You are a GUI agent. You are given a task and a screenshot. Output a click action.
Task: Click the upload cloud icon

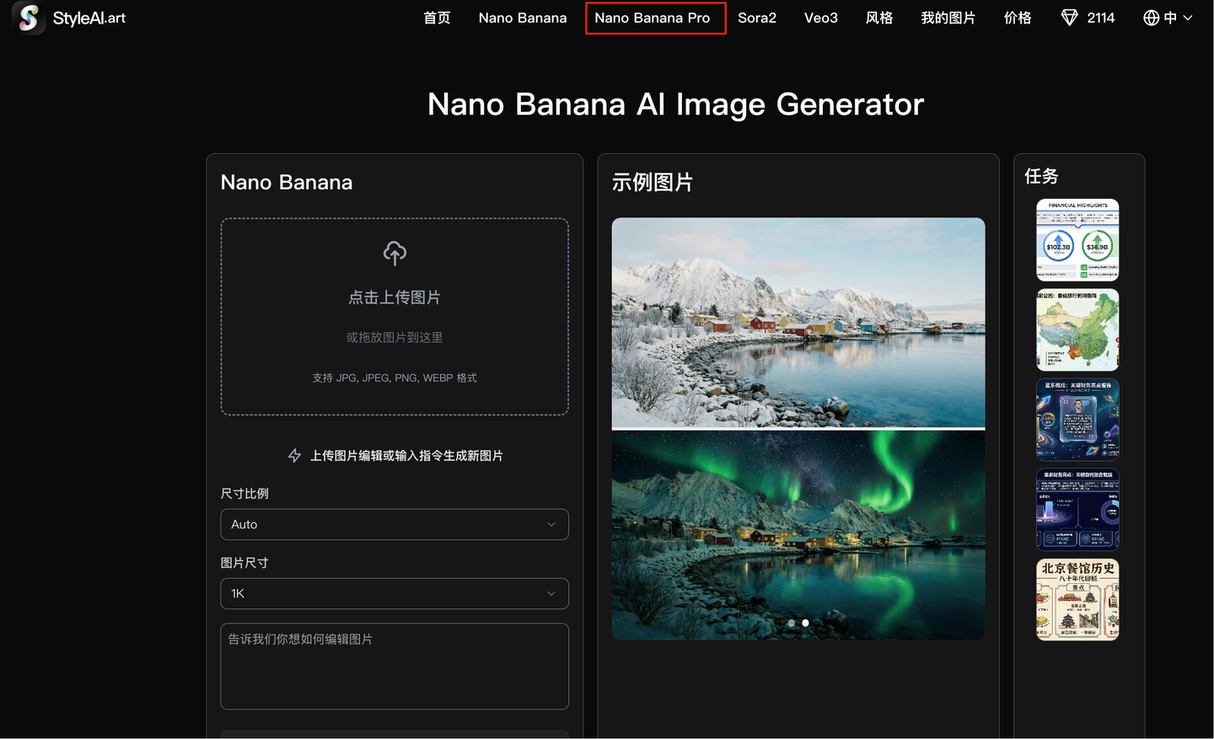394,252
